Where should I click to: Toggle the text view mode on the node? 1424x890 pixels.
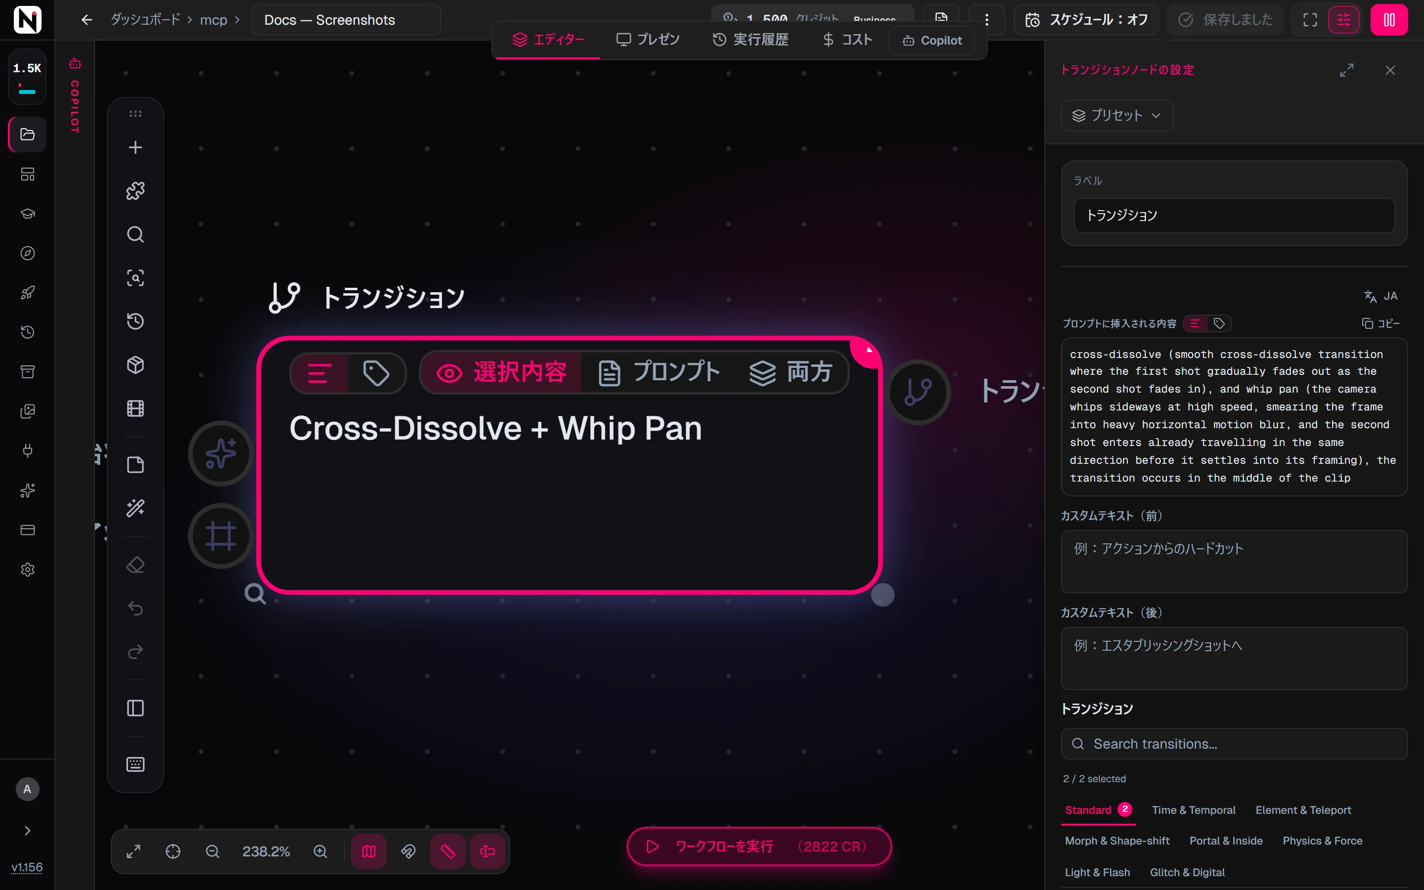click(x=319, y=373)
